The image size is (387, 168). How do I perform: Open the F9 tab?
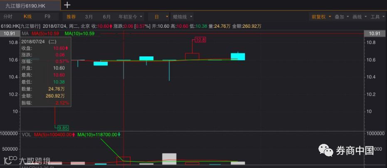coord(47,17)
